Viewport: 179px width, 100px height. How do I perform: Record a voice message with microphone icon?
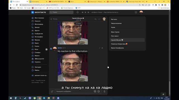click(104, 91)
